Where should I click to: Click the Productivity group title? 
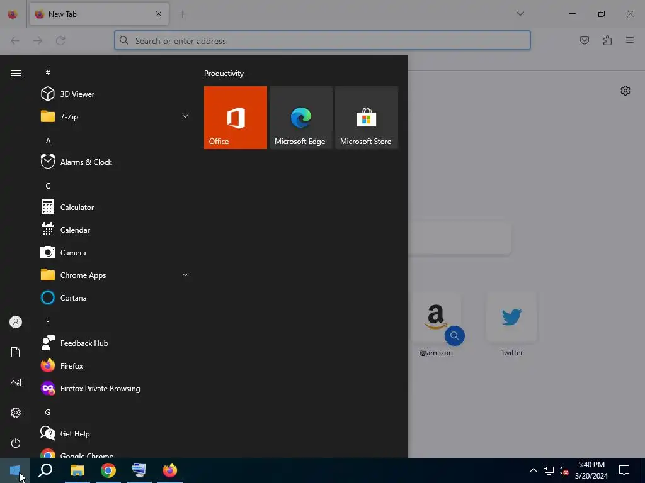click(x=224, y=74)
